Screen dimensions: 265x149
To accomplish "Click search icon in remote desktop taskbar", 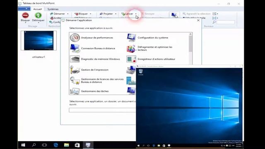I will coord(144,145).
